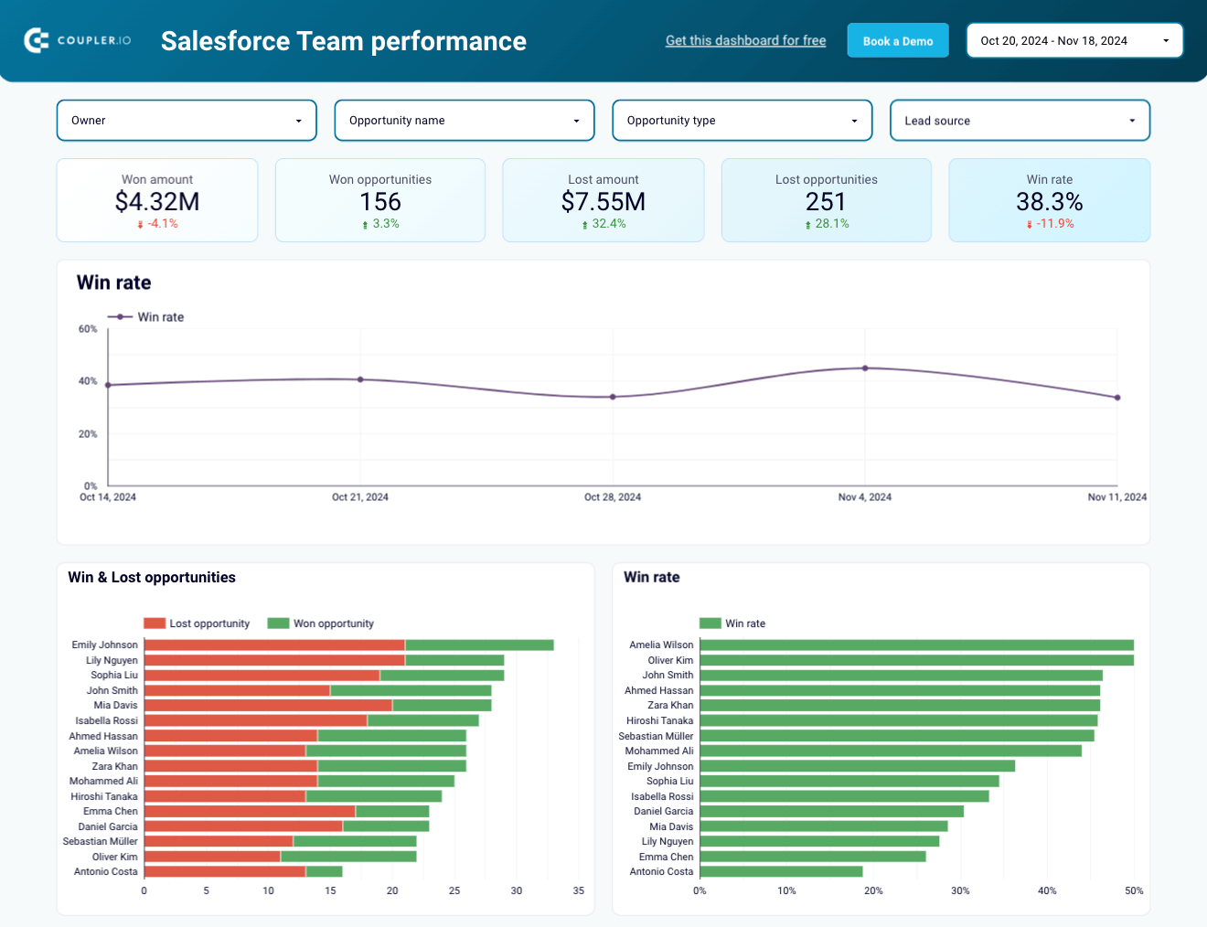The height and width of the screenshot is (927, 1207).
Task: Click the Nov 4 line chart data point
Action: [x=865, y=368]
